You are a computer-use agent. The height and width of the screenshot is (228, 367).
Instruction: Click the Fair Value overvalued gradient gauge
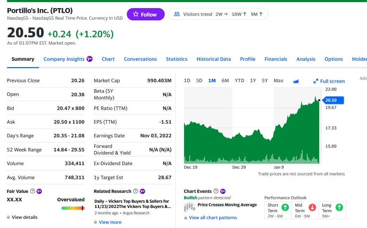pyautogui.click(x=73, y=208)
